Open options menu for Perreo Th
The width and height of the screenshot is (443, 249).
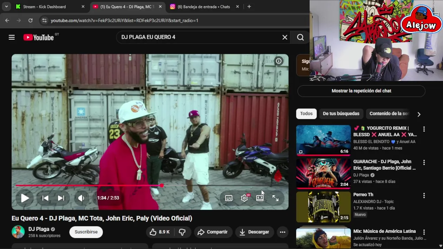424,195
